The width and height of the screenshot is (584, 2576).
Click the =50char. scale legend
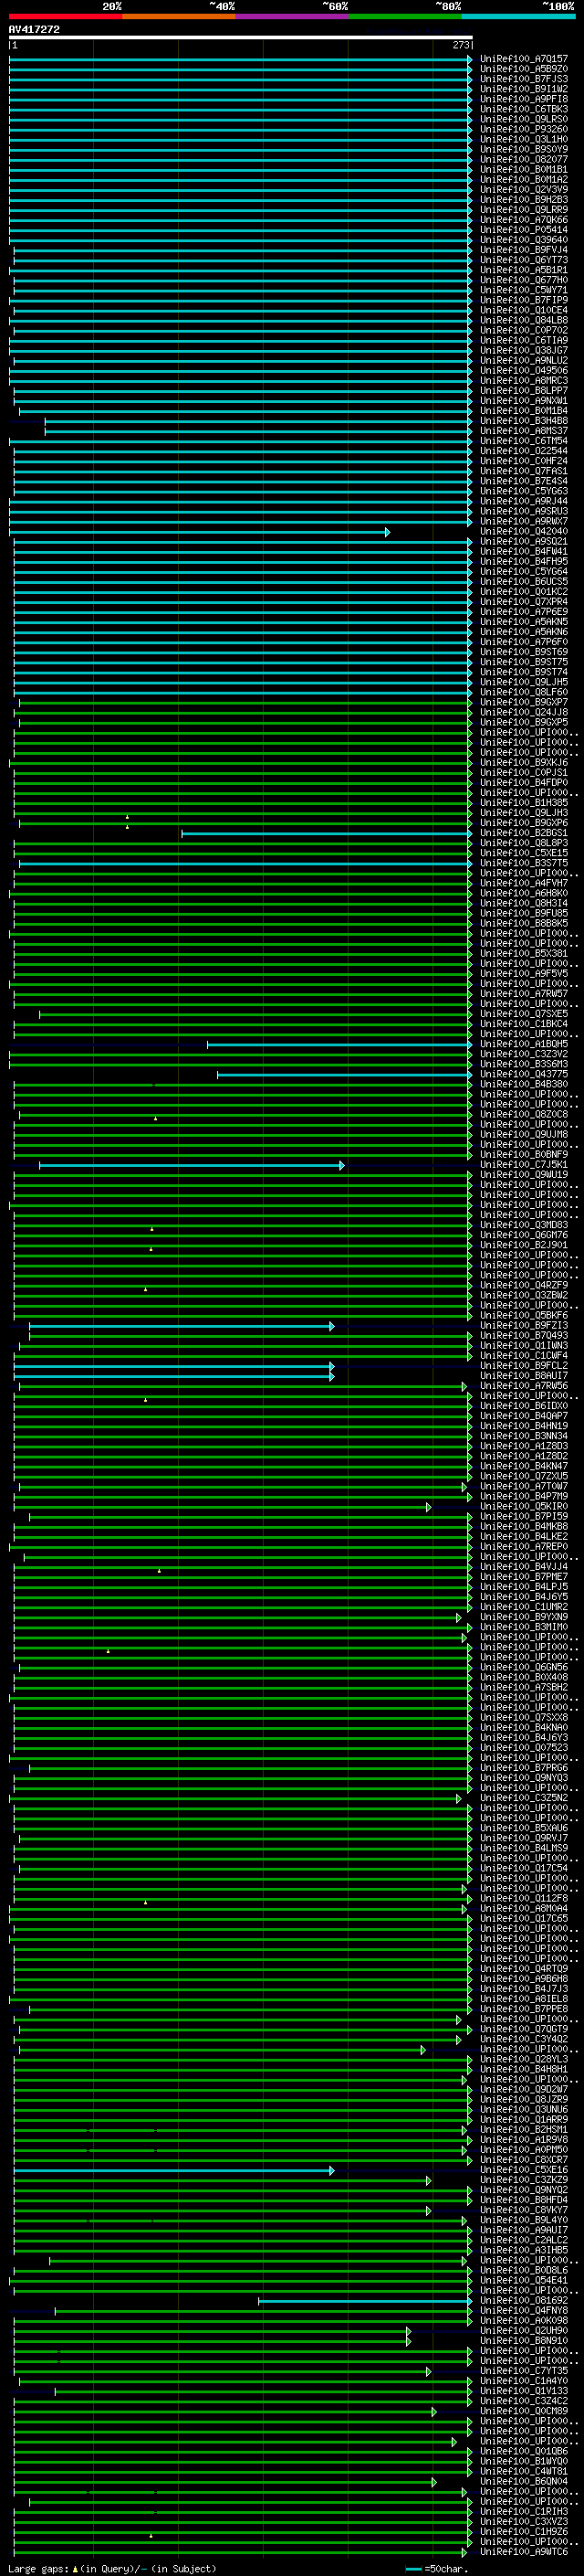tap(437, 2569)
